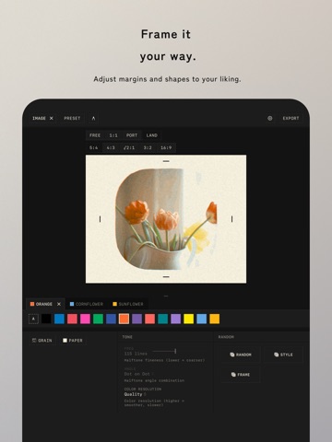Switch to the ORANGE color tab

click(x=41, y=304)
